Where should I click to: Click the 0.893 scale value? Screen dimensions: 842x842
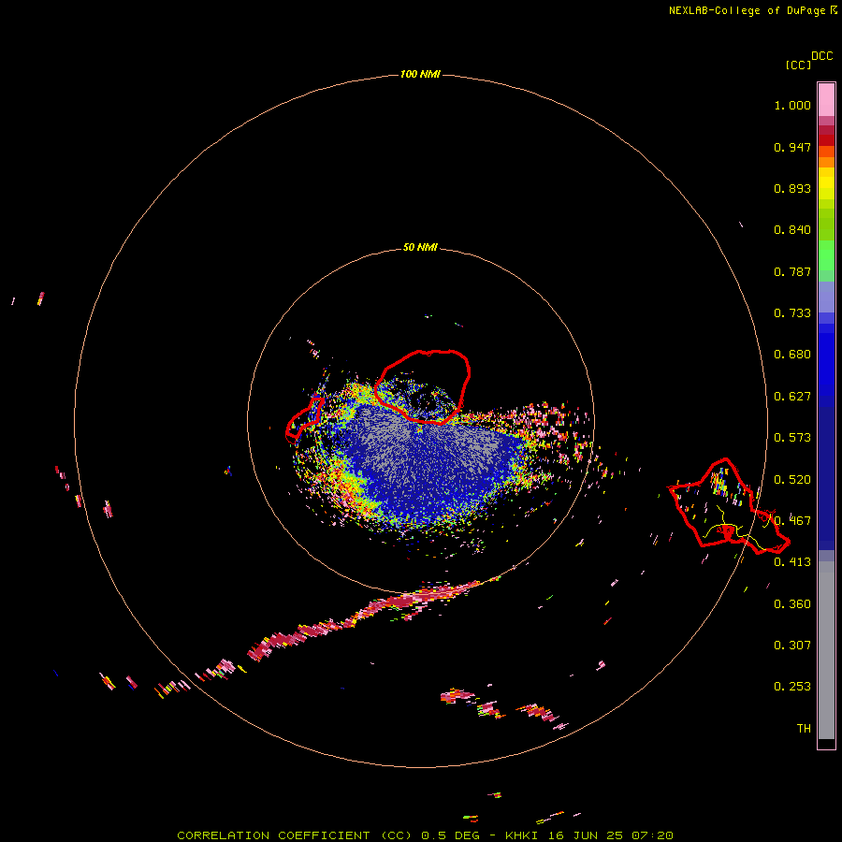792,188
